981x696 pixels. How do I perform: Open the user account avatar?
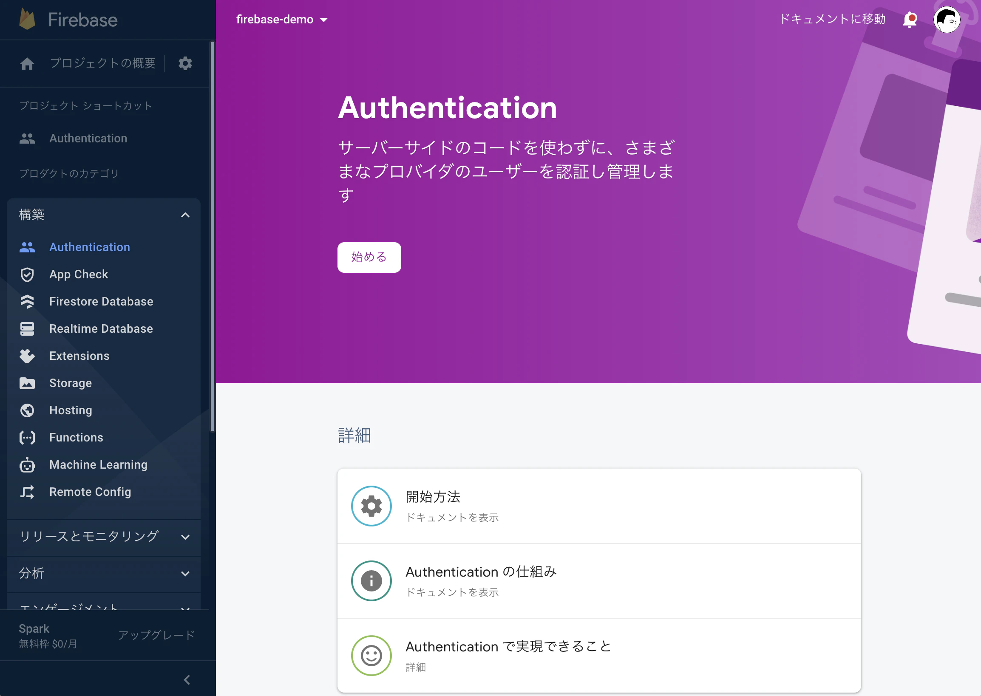point(947,19)
